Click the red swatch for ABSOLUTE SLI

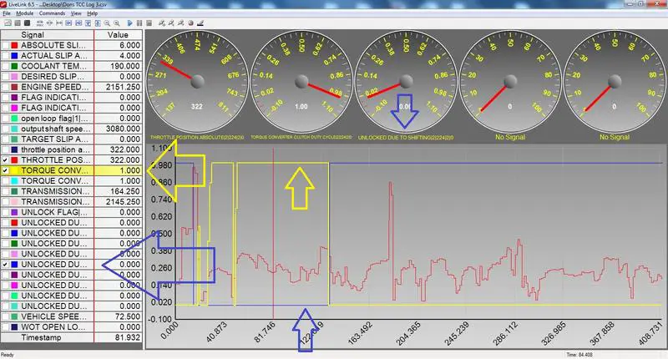click(14, 45)
